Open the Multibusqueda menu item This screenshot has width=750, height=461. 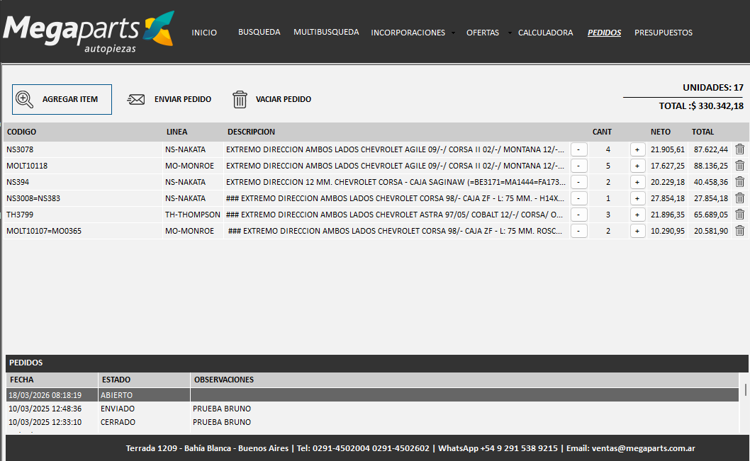click(326, 32)
